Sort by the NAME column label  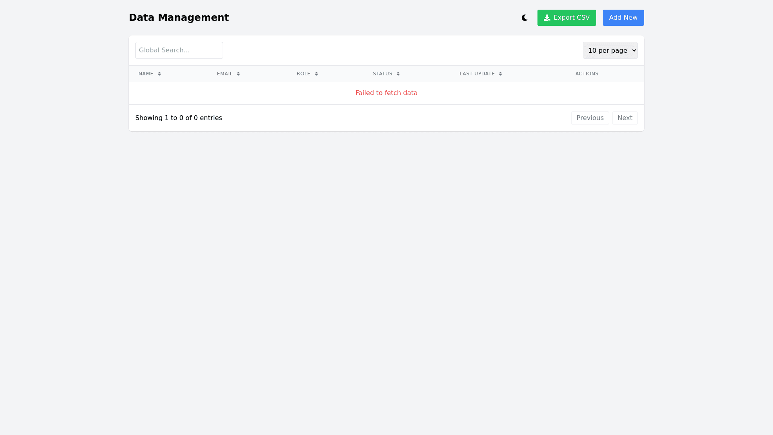coord(146,74)
